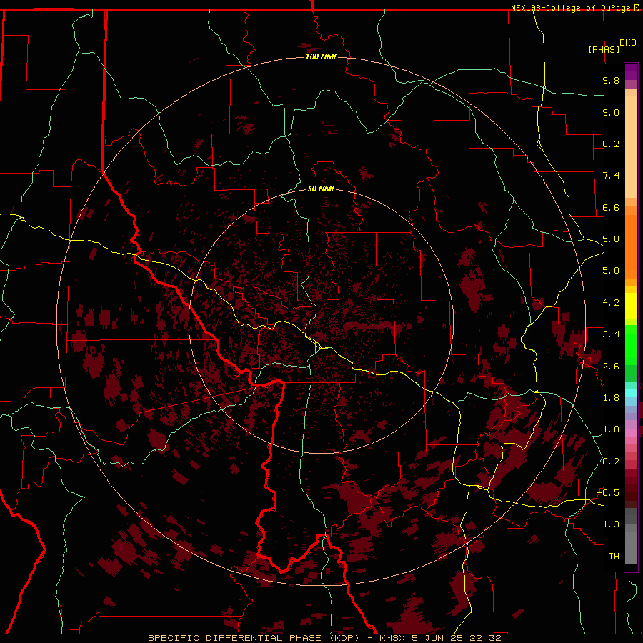Click the 100 NMI range ring label
Screen dimensions: 643x643
tap(321, 56)
